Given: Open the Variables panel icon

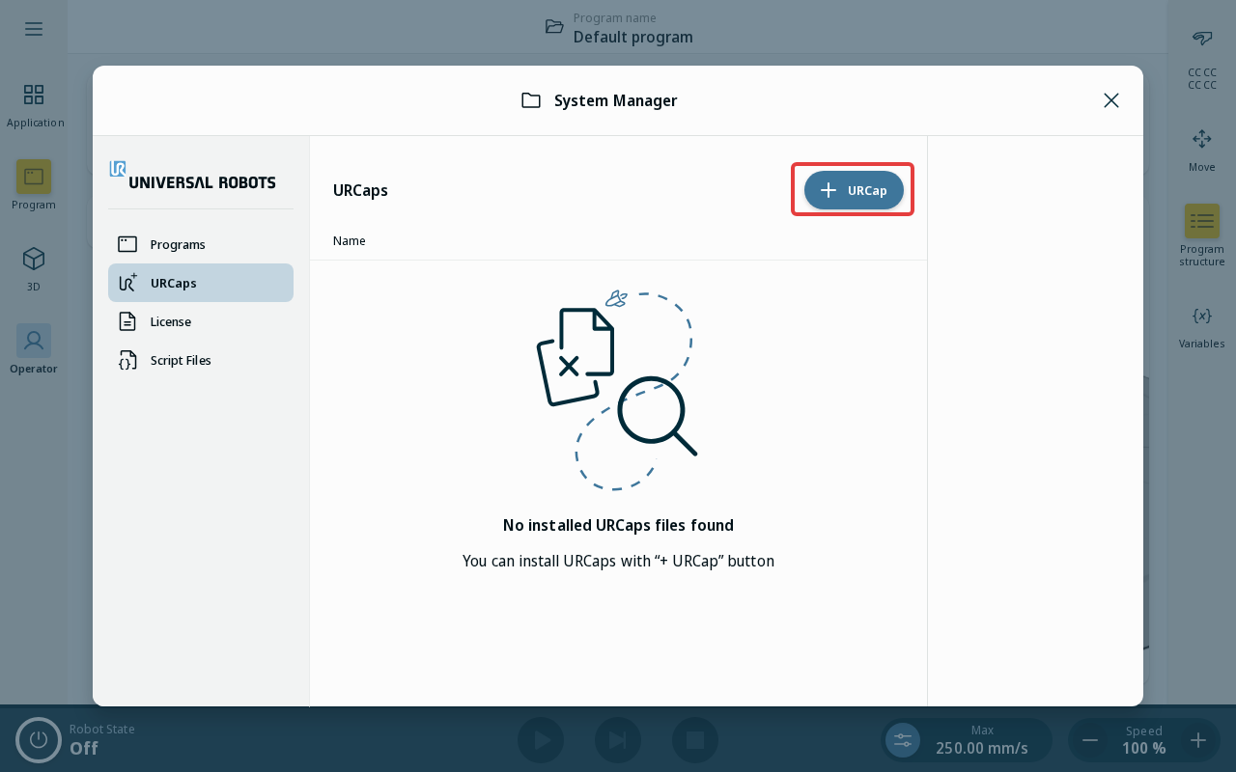Looking at the screenshot, I should coord(1202,316).
